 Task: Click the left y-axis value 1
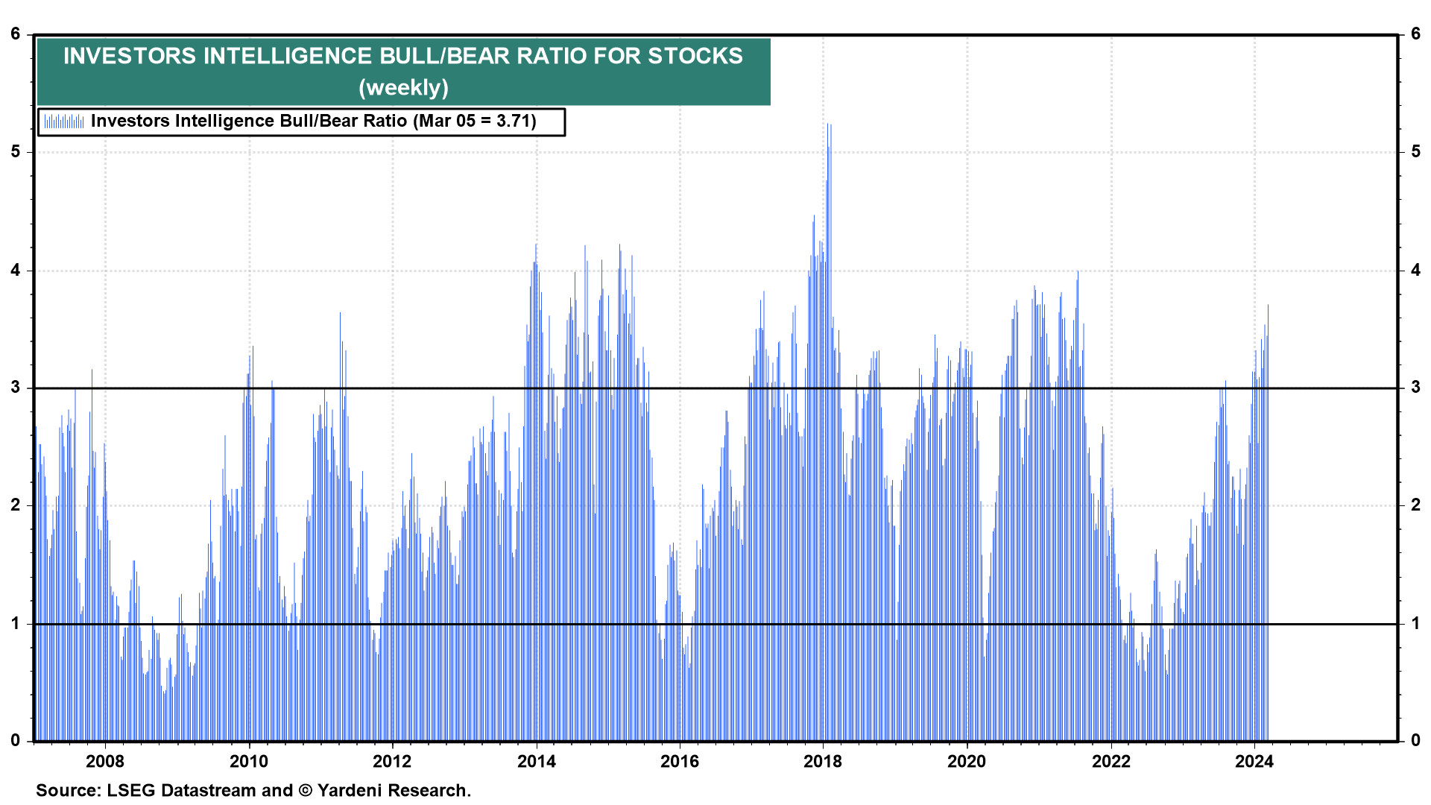point(16,623)
